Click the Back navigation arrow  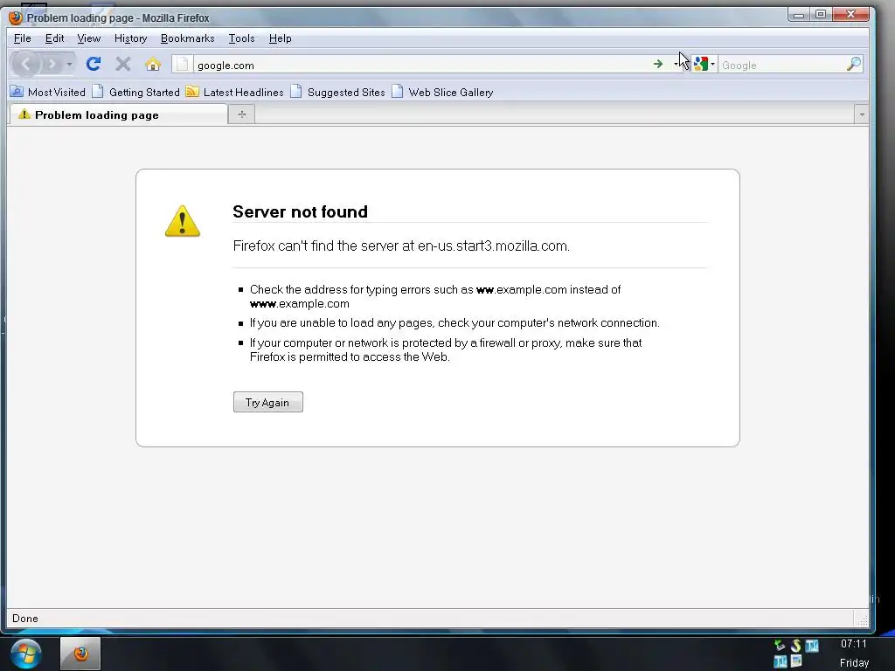25,64
